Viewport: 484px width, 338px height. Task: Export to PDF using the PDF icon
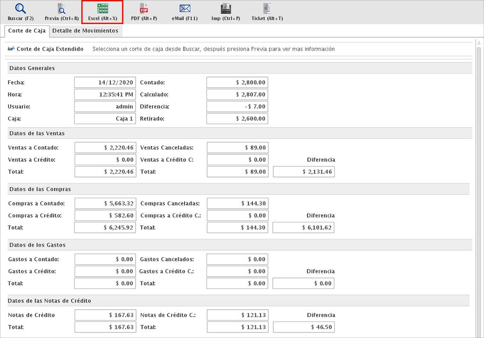(144, 9)
